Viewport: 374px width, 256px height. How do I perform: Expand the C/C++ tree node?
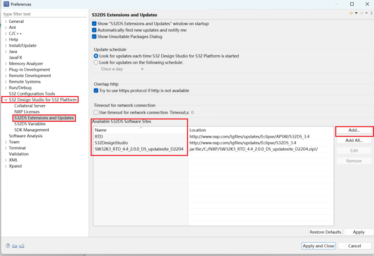(x=6, y=33)
